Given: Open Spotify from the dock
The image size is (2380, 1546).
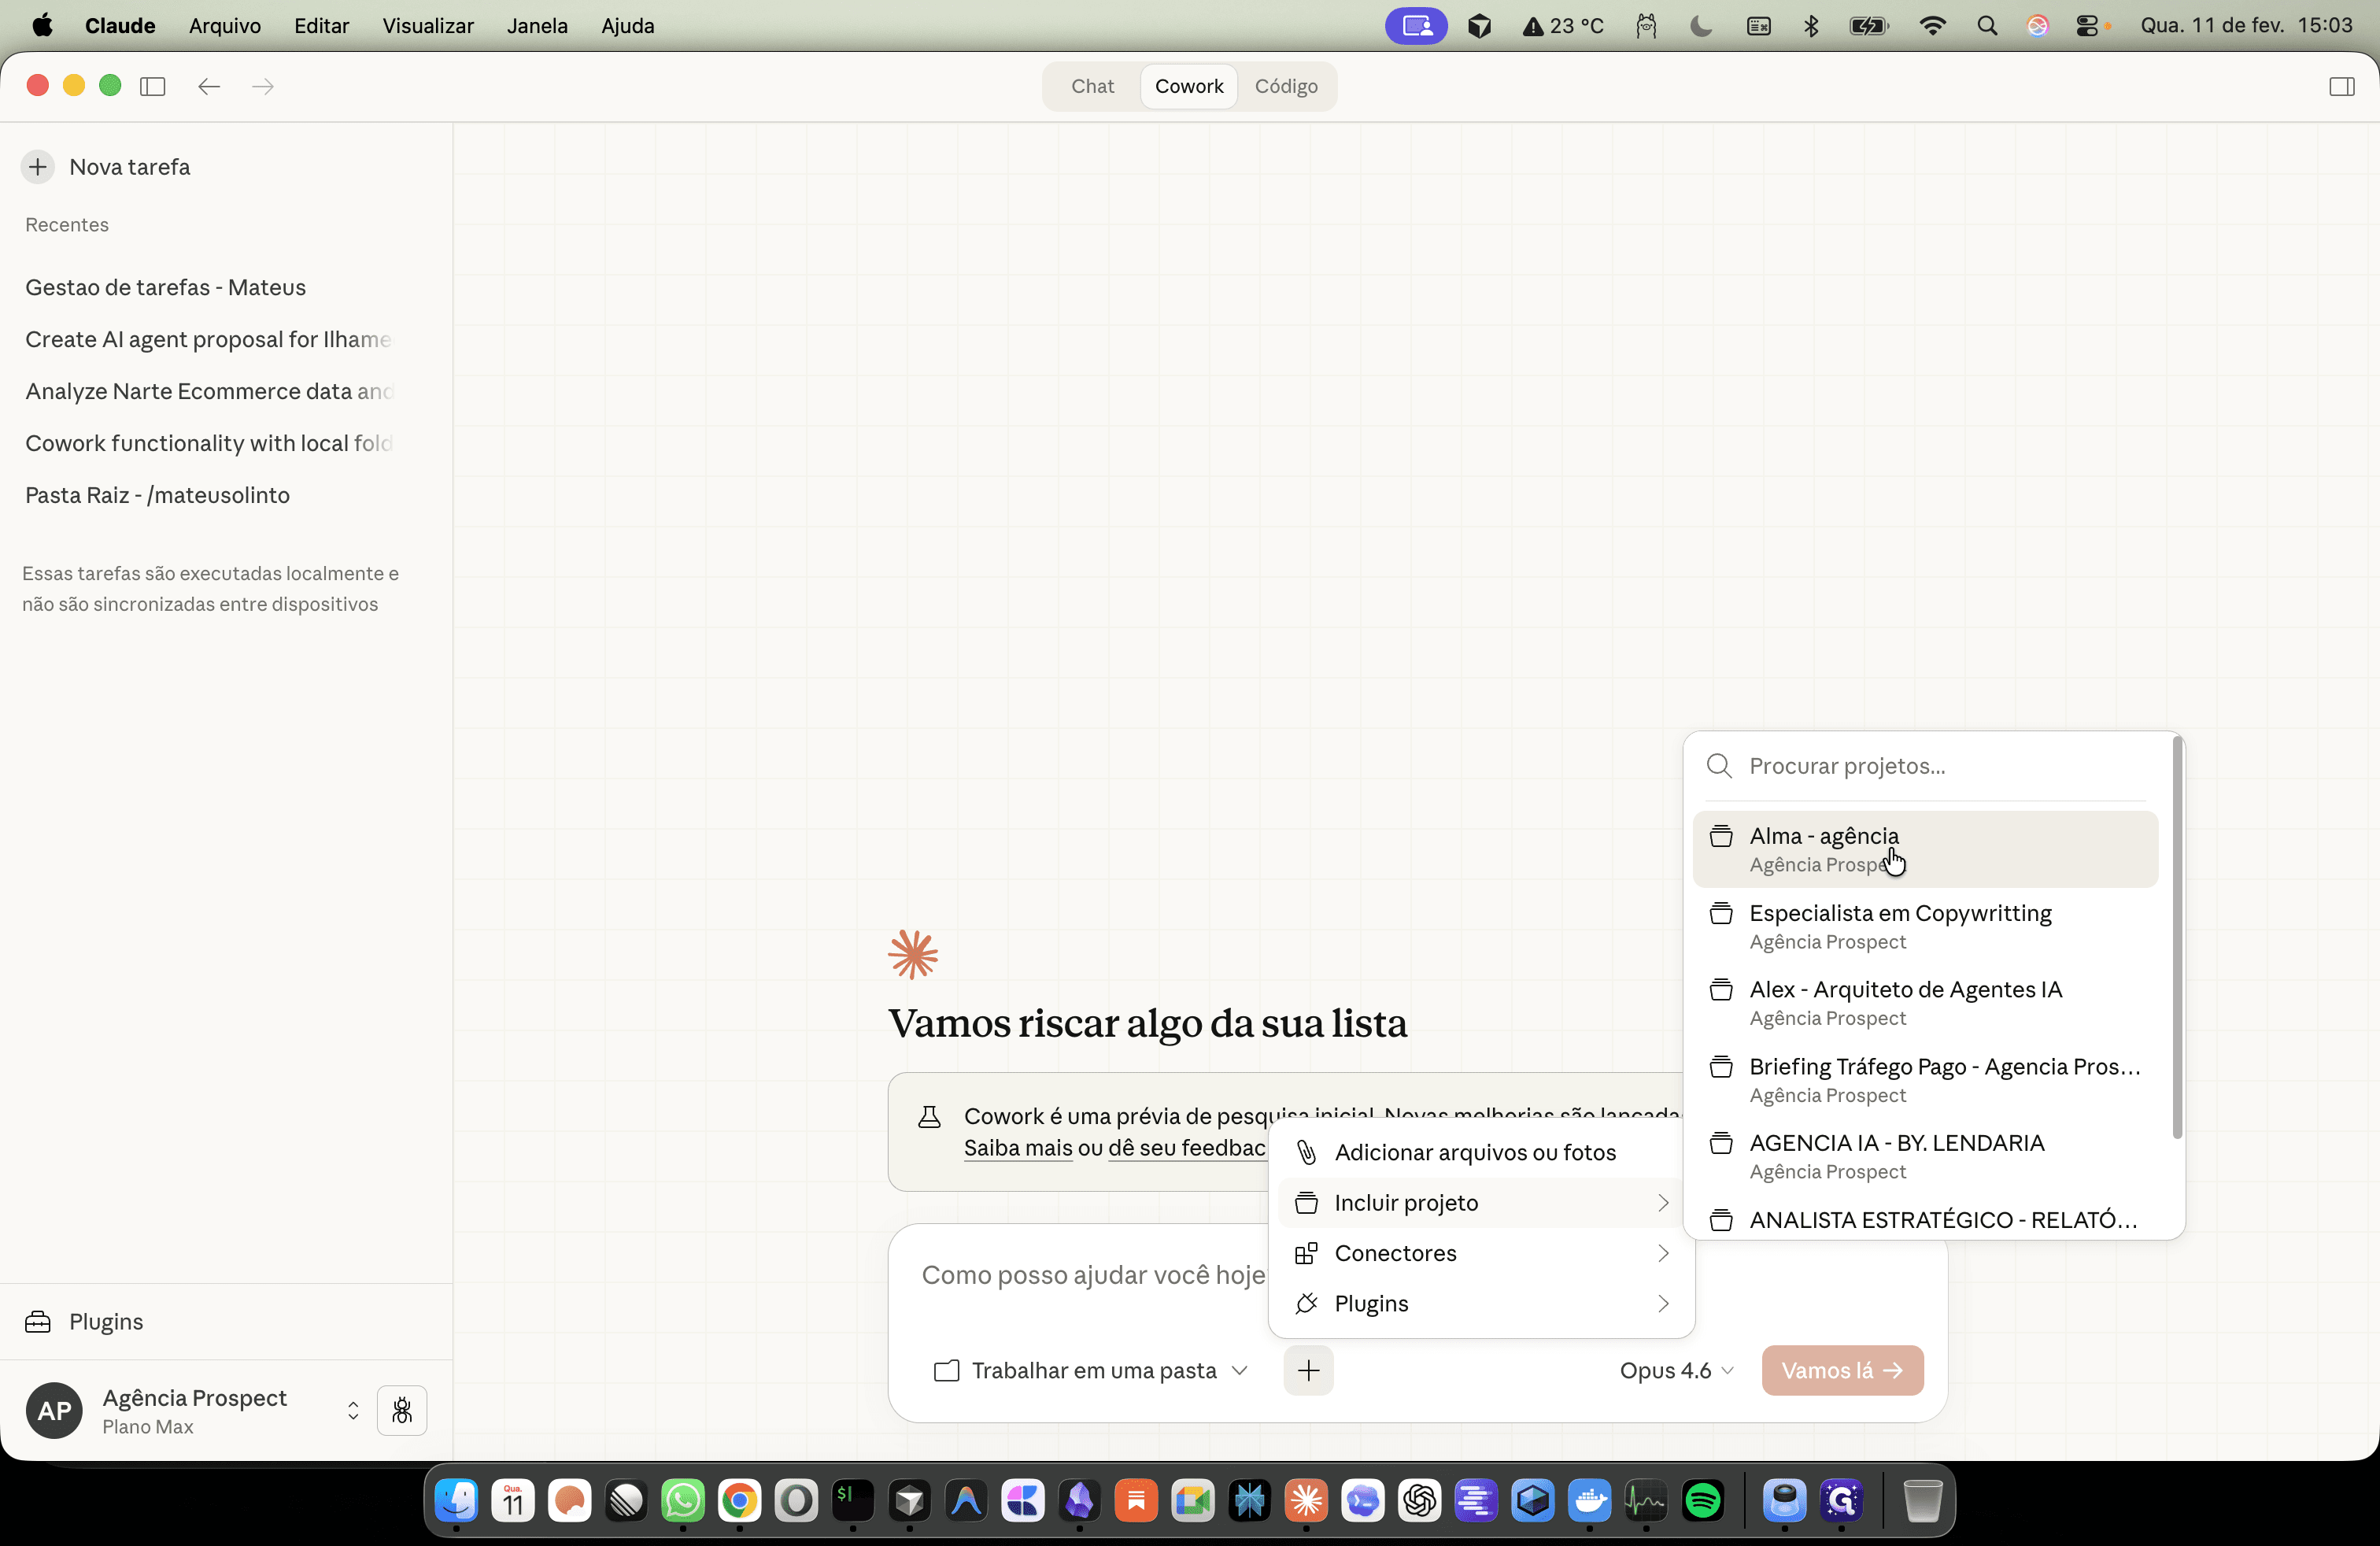Looking at the screenshot, I should point(1702,1500).
